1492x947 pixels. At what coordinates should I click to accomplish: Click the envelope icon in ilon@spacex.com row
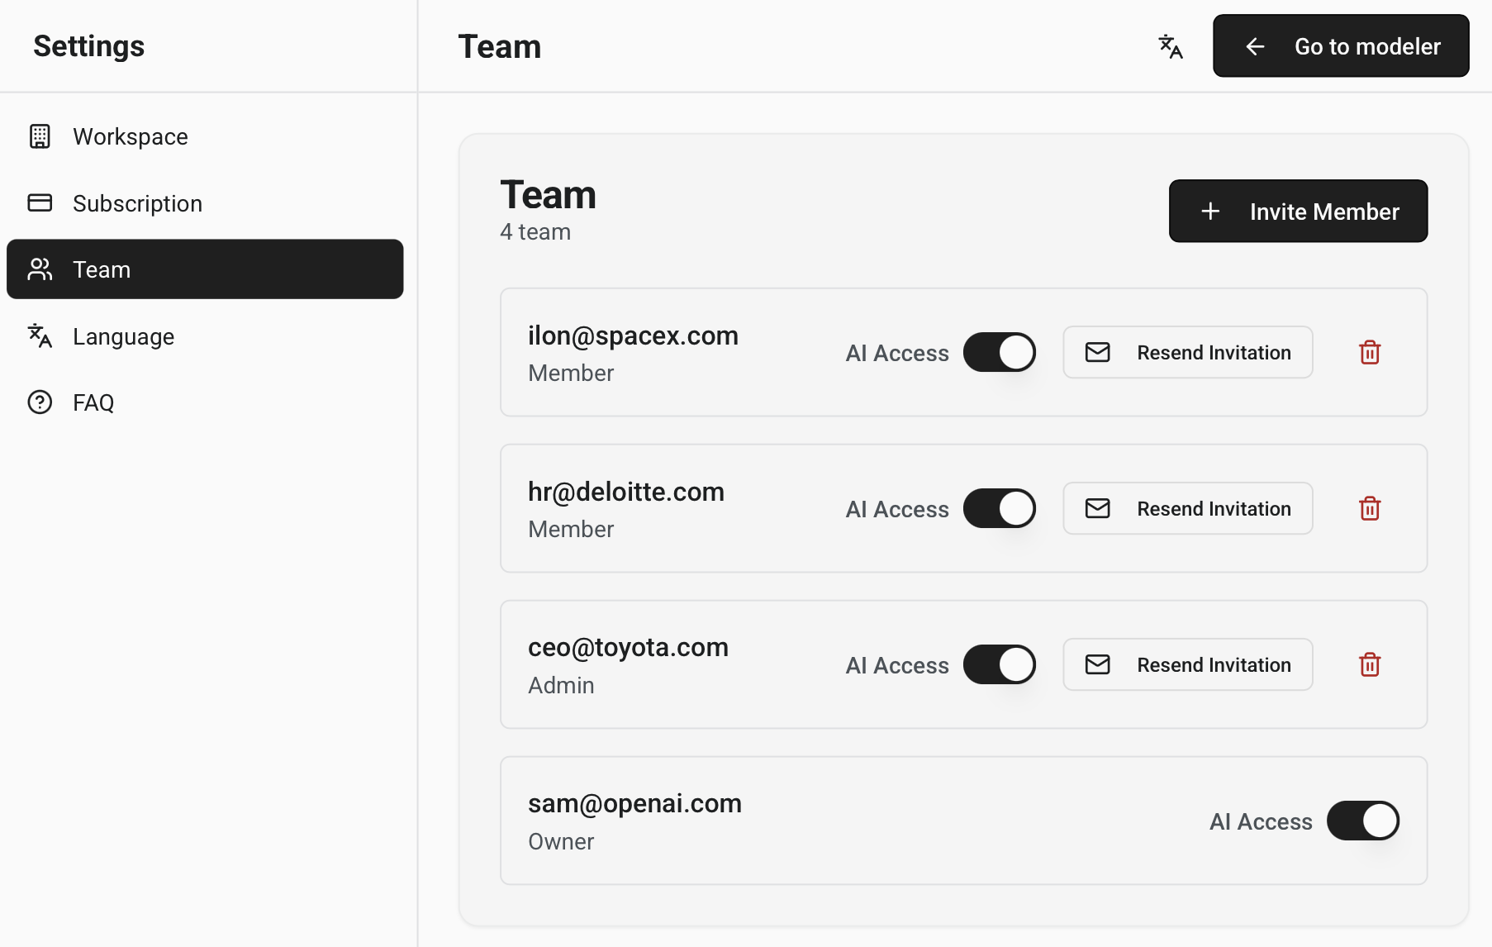pos(1097,352)
